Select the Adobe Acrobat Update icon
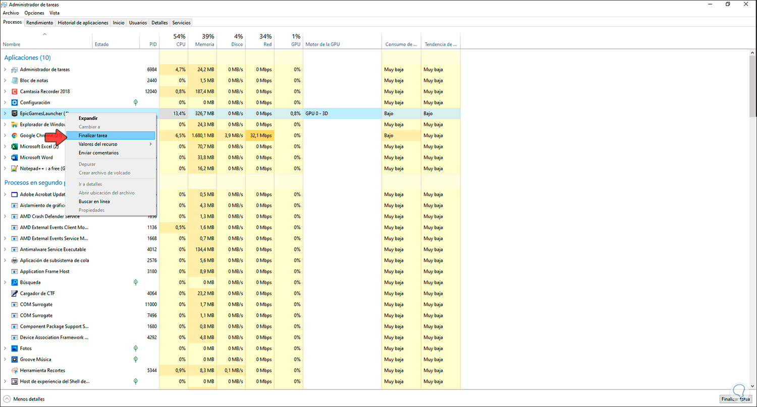 [x=14, y=194]
